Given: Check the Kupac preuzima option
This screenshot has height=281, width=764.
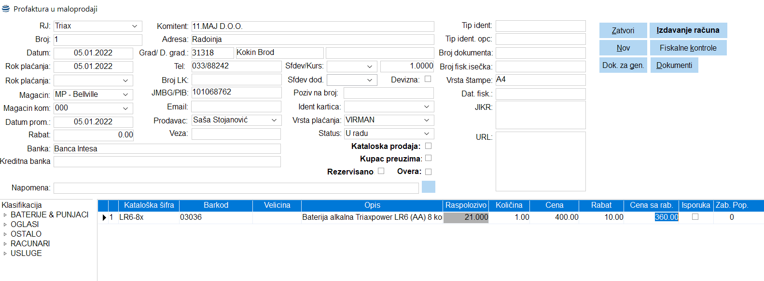Looking at the screenshot, I should [428, 158].
